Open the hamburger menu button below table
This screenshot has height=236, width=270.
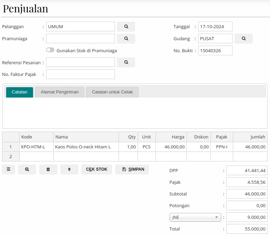click(8, 169)
